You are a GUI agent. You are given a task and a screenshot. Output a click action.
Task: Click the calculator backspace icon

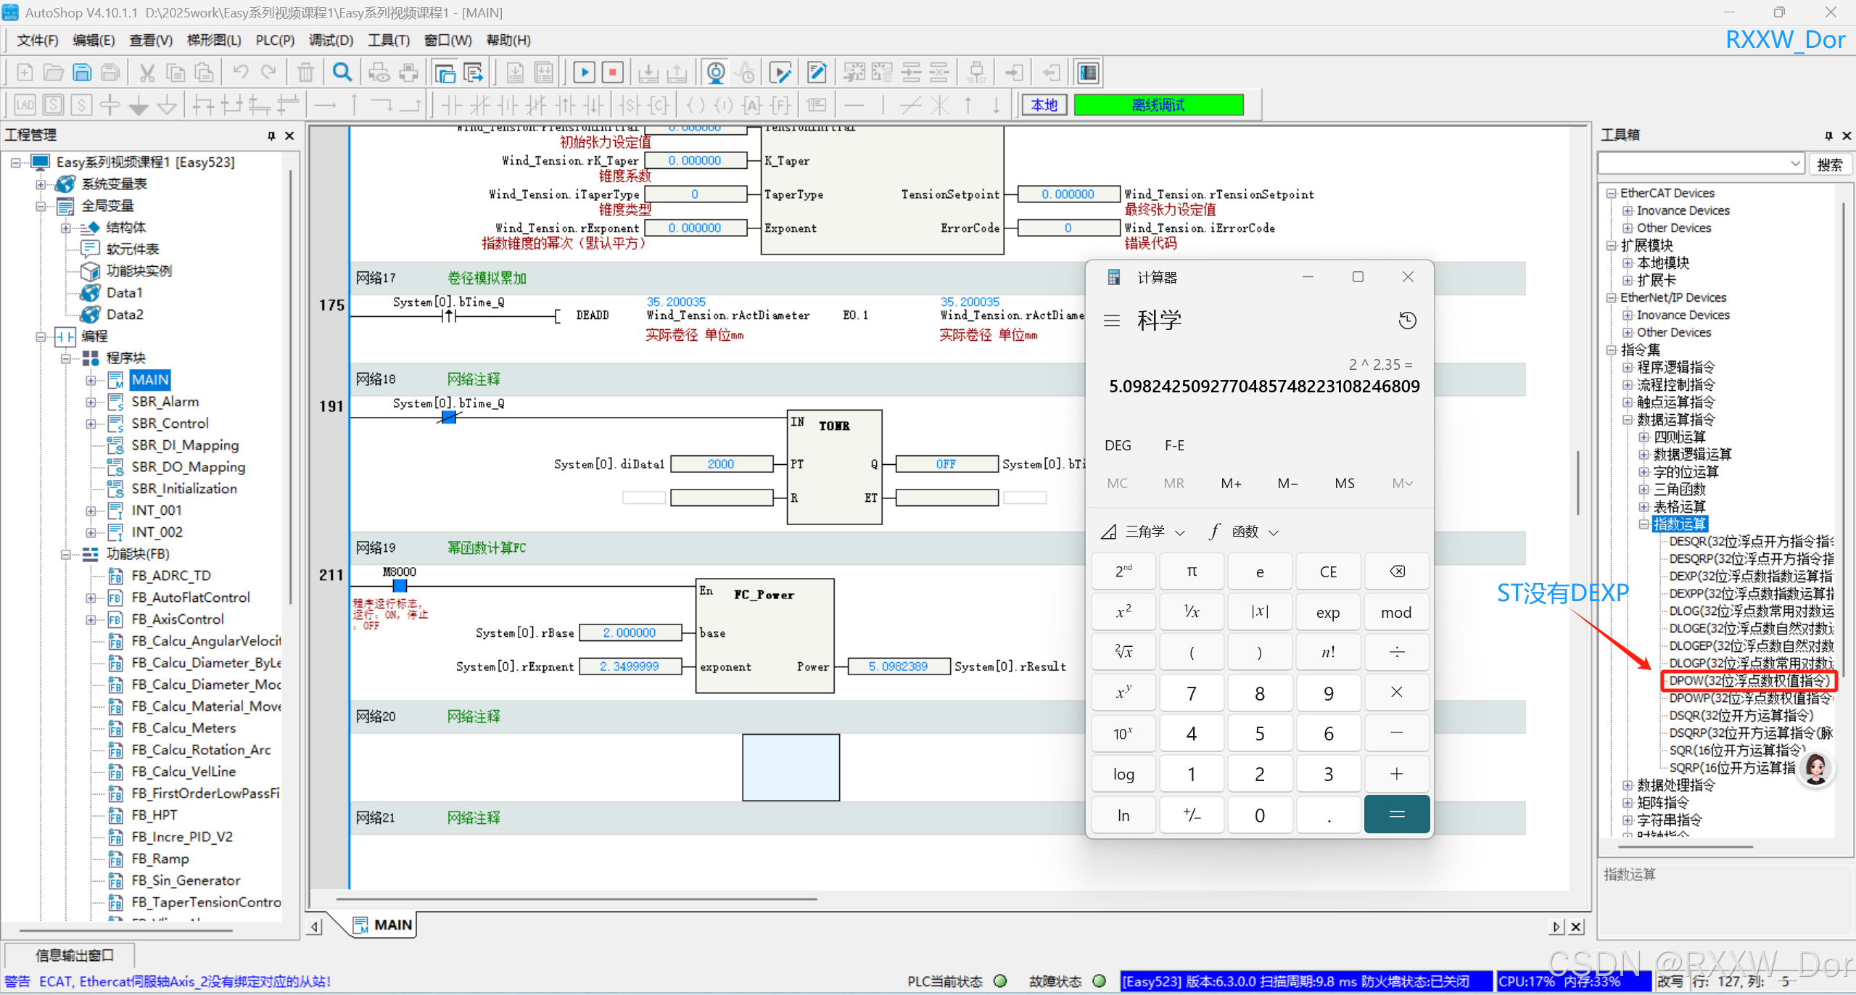(1396, 571)
